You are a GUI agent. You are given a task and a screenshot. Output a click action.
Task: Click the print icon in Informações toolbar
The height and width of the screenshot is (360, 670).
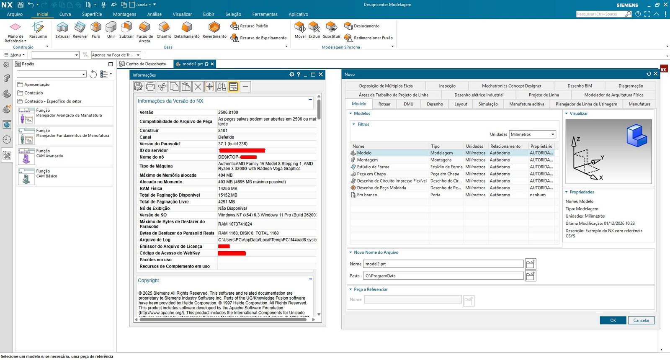150,87
